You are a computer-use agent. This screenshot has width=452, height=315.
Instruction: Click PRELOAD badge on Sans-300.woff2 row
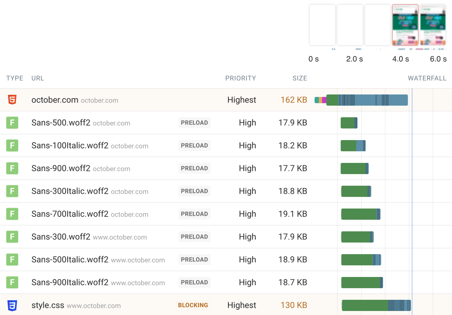(x=194, y=237)
